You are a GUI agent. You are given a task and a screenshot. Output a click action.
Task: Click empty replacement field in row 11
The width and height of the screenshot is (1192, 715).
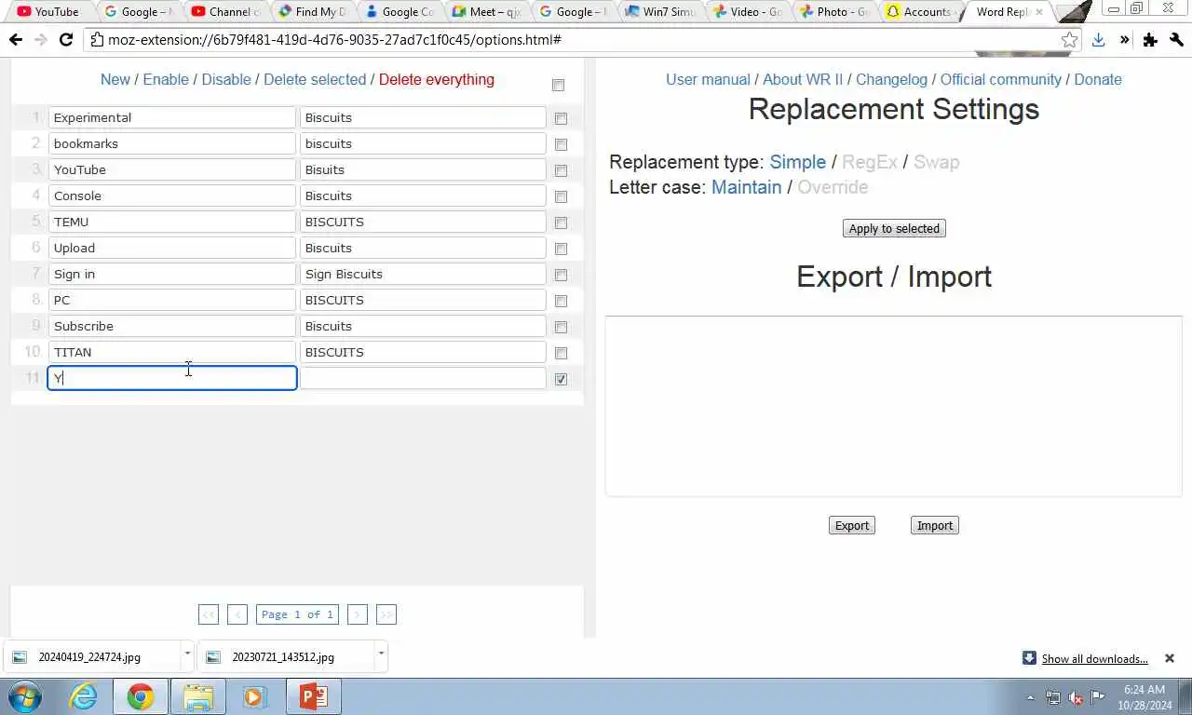click(x=423, y=378)
